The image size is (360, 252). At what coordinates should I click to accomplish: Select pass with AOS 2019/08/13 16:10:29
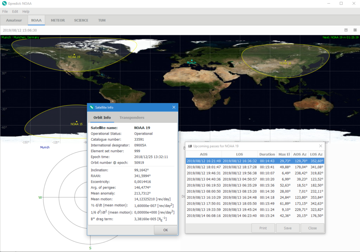tap(255, 198)
